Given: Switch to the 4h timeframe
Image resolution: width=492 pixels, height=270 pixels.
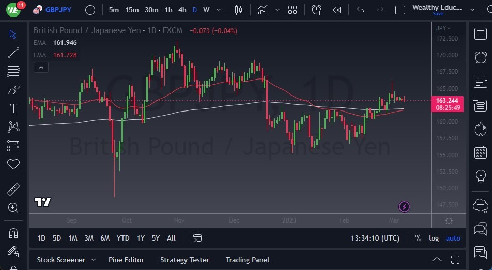Looking at the screenshot, I should [x=182, y=10].
